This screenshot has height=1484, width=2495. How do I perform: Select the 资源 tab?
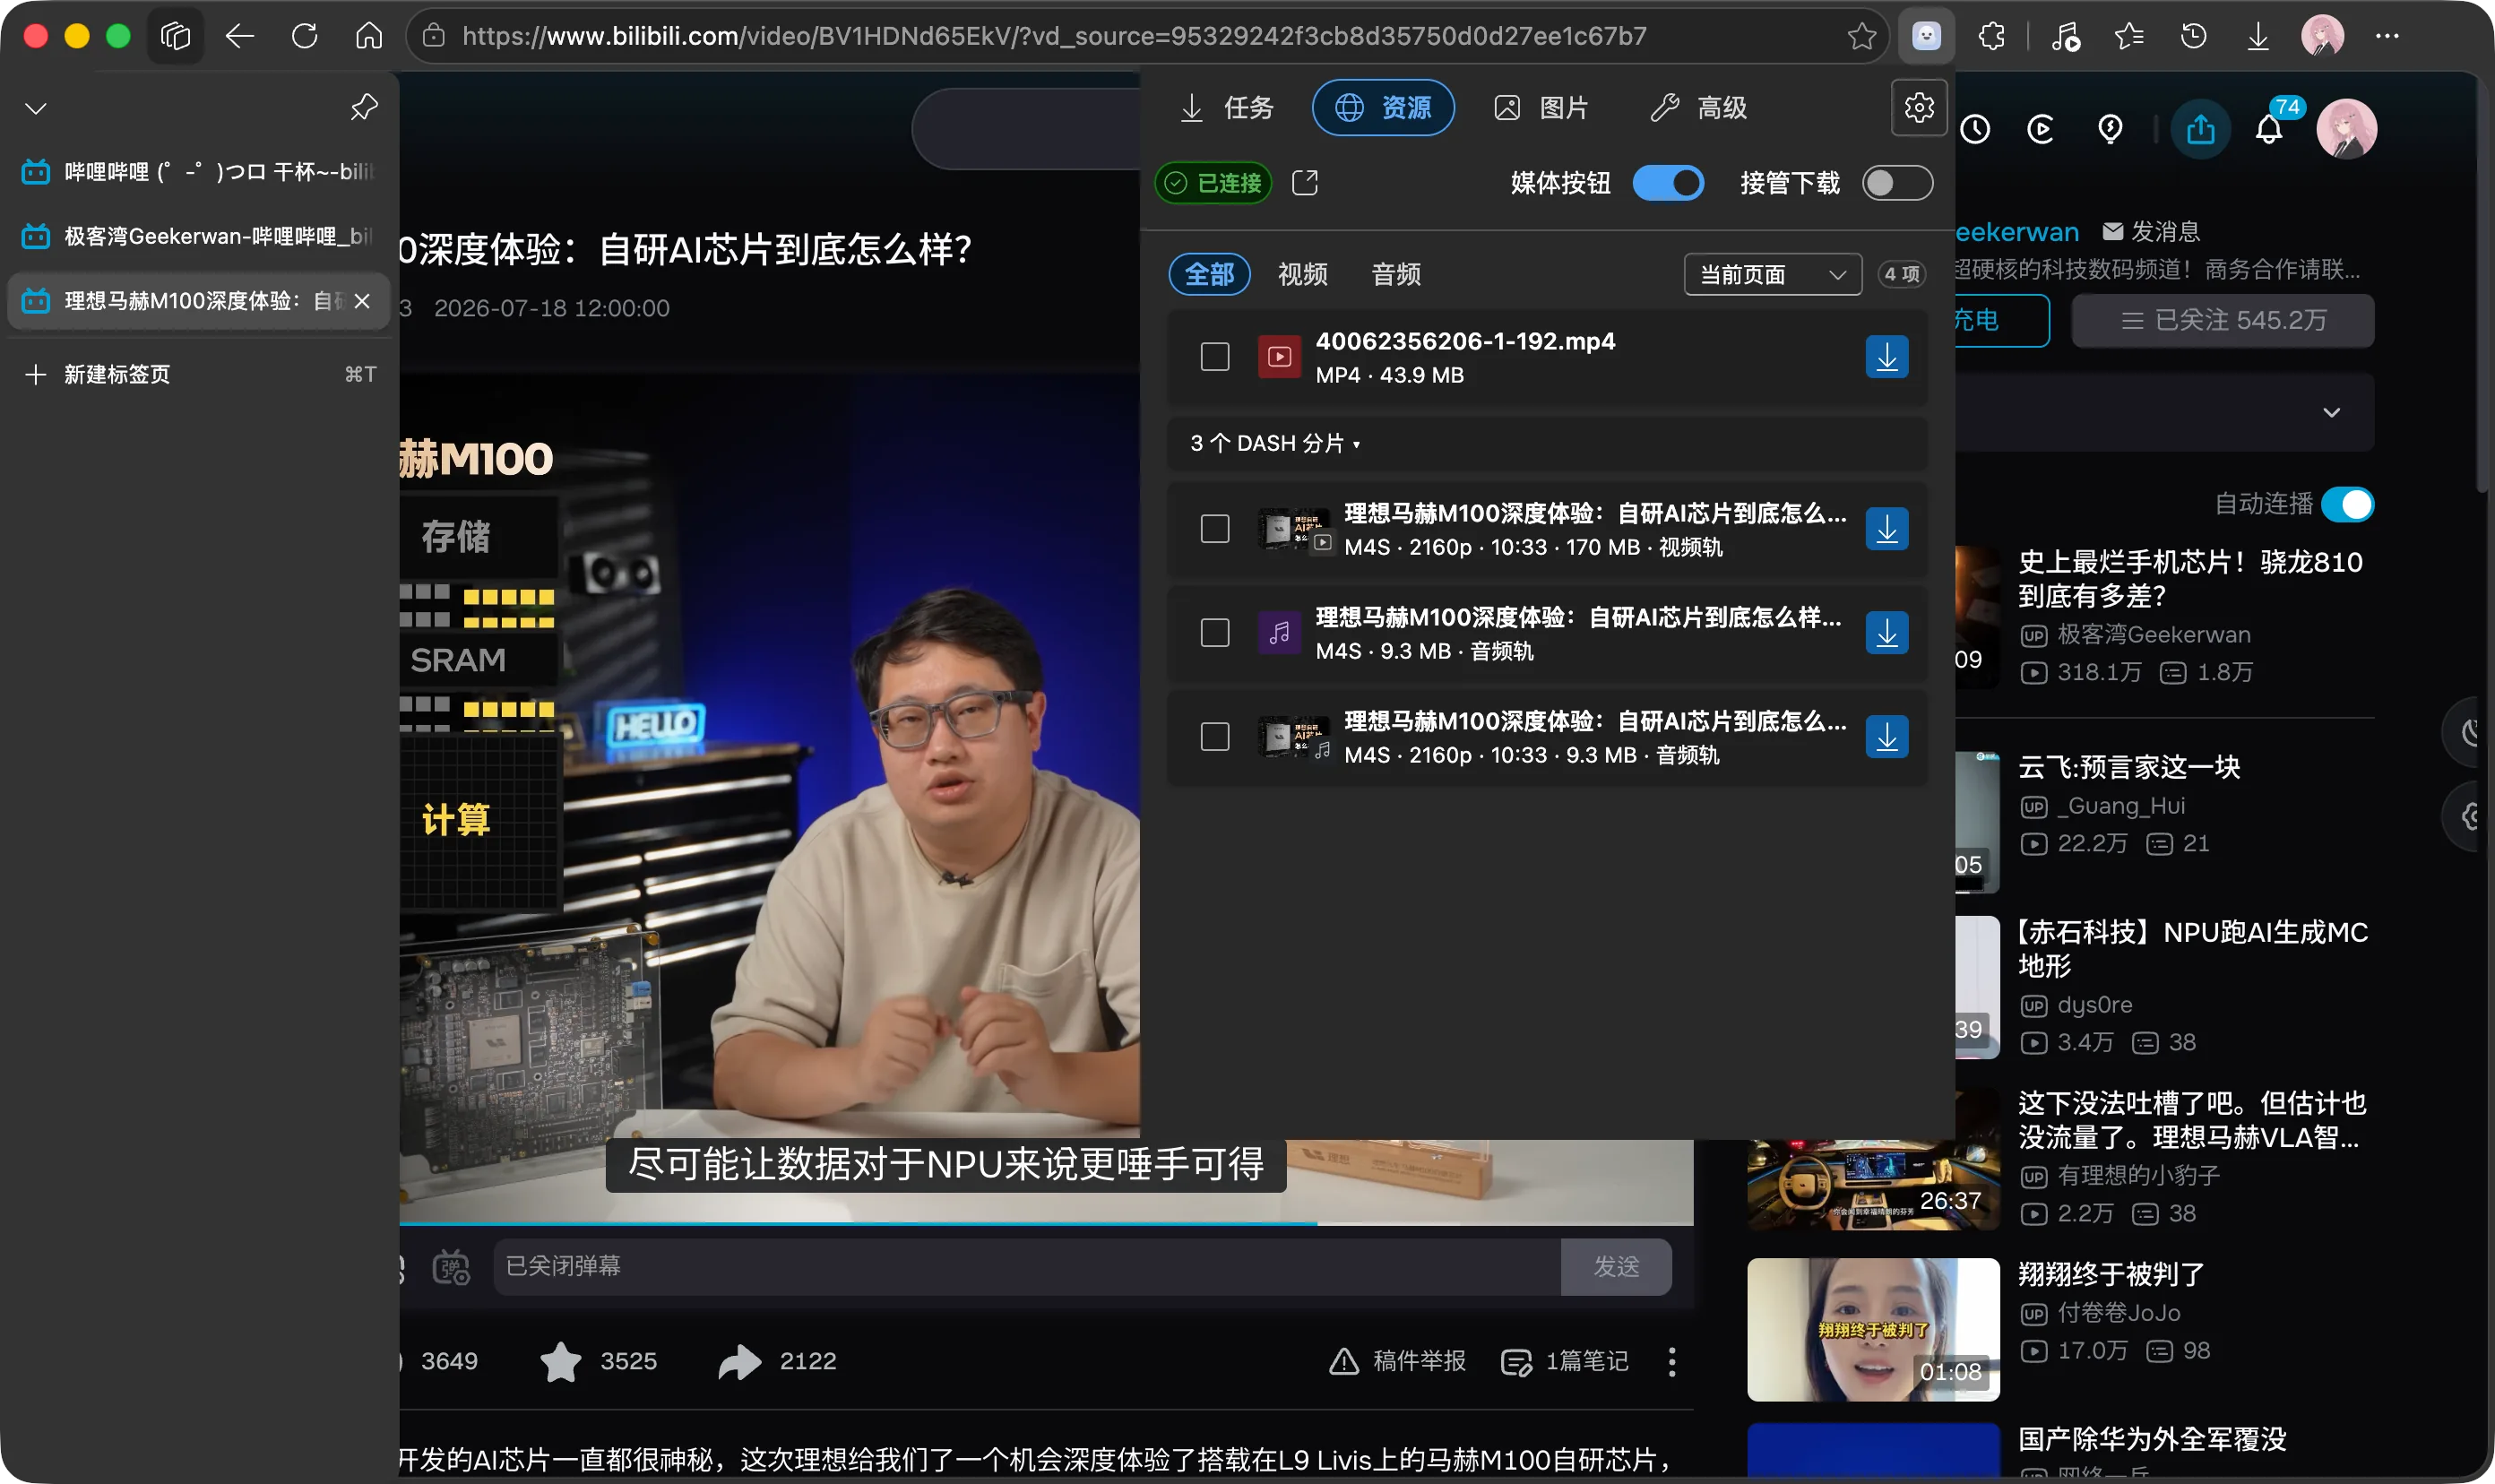point(1384,107)
